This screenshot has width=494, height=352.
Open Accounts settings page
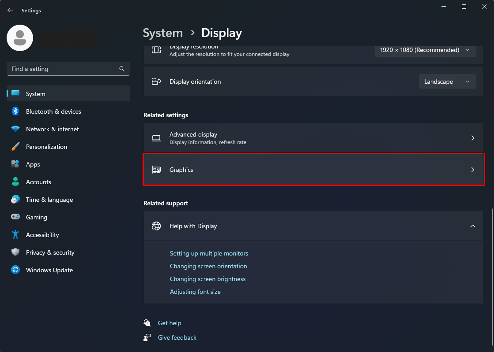coord(38,182)
